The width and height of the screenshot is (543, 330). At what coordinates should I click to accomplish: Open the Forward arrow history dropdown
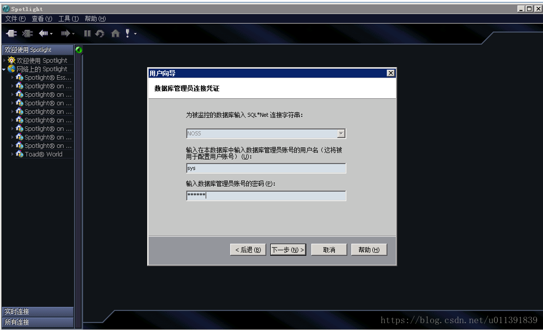74,33
